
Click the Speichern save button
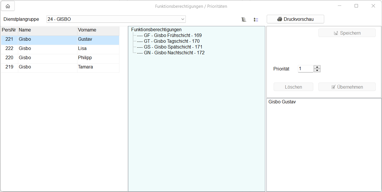(x=347, y=33)
